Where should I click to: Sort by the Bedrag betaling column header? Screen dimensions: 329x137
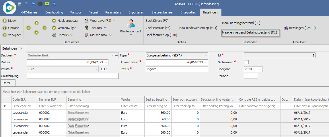(x=157, y=99)
